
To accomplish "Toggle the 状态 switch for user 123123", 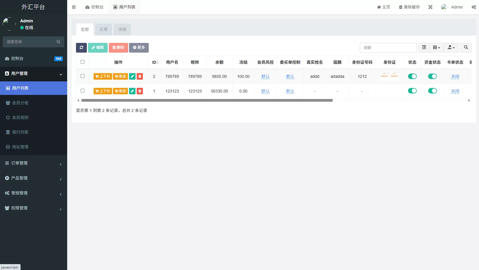I will (x=412, y=91).
